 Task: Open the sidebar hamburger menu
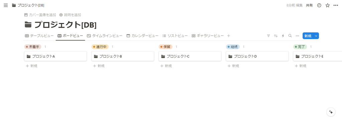[x=6, y=5]
